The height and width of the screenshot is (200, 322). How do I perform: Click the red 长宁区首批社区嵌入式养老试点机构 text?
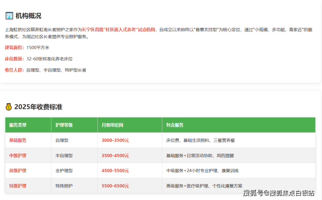click(118, 30)
